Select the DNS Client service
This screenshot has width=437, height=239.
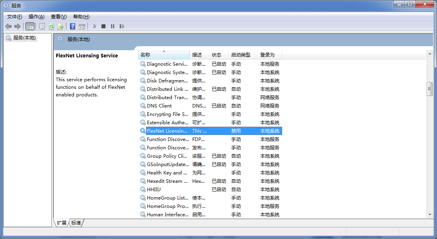pyautogui.click(x=211, y=106)
